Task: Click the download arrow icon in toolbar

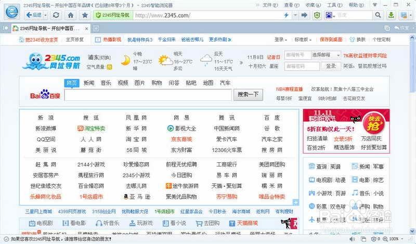Action: (391, 15)
